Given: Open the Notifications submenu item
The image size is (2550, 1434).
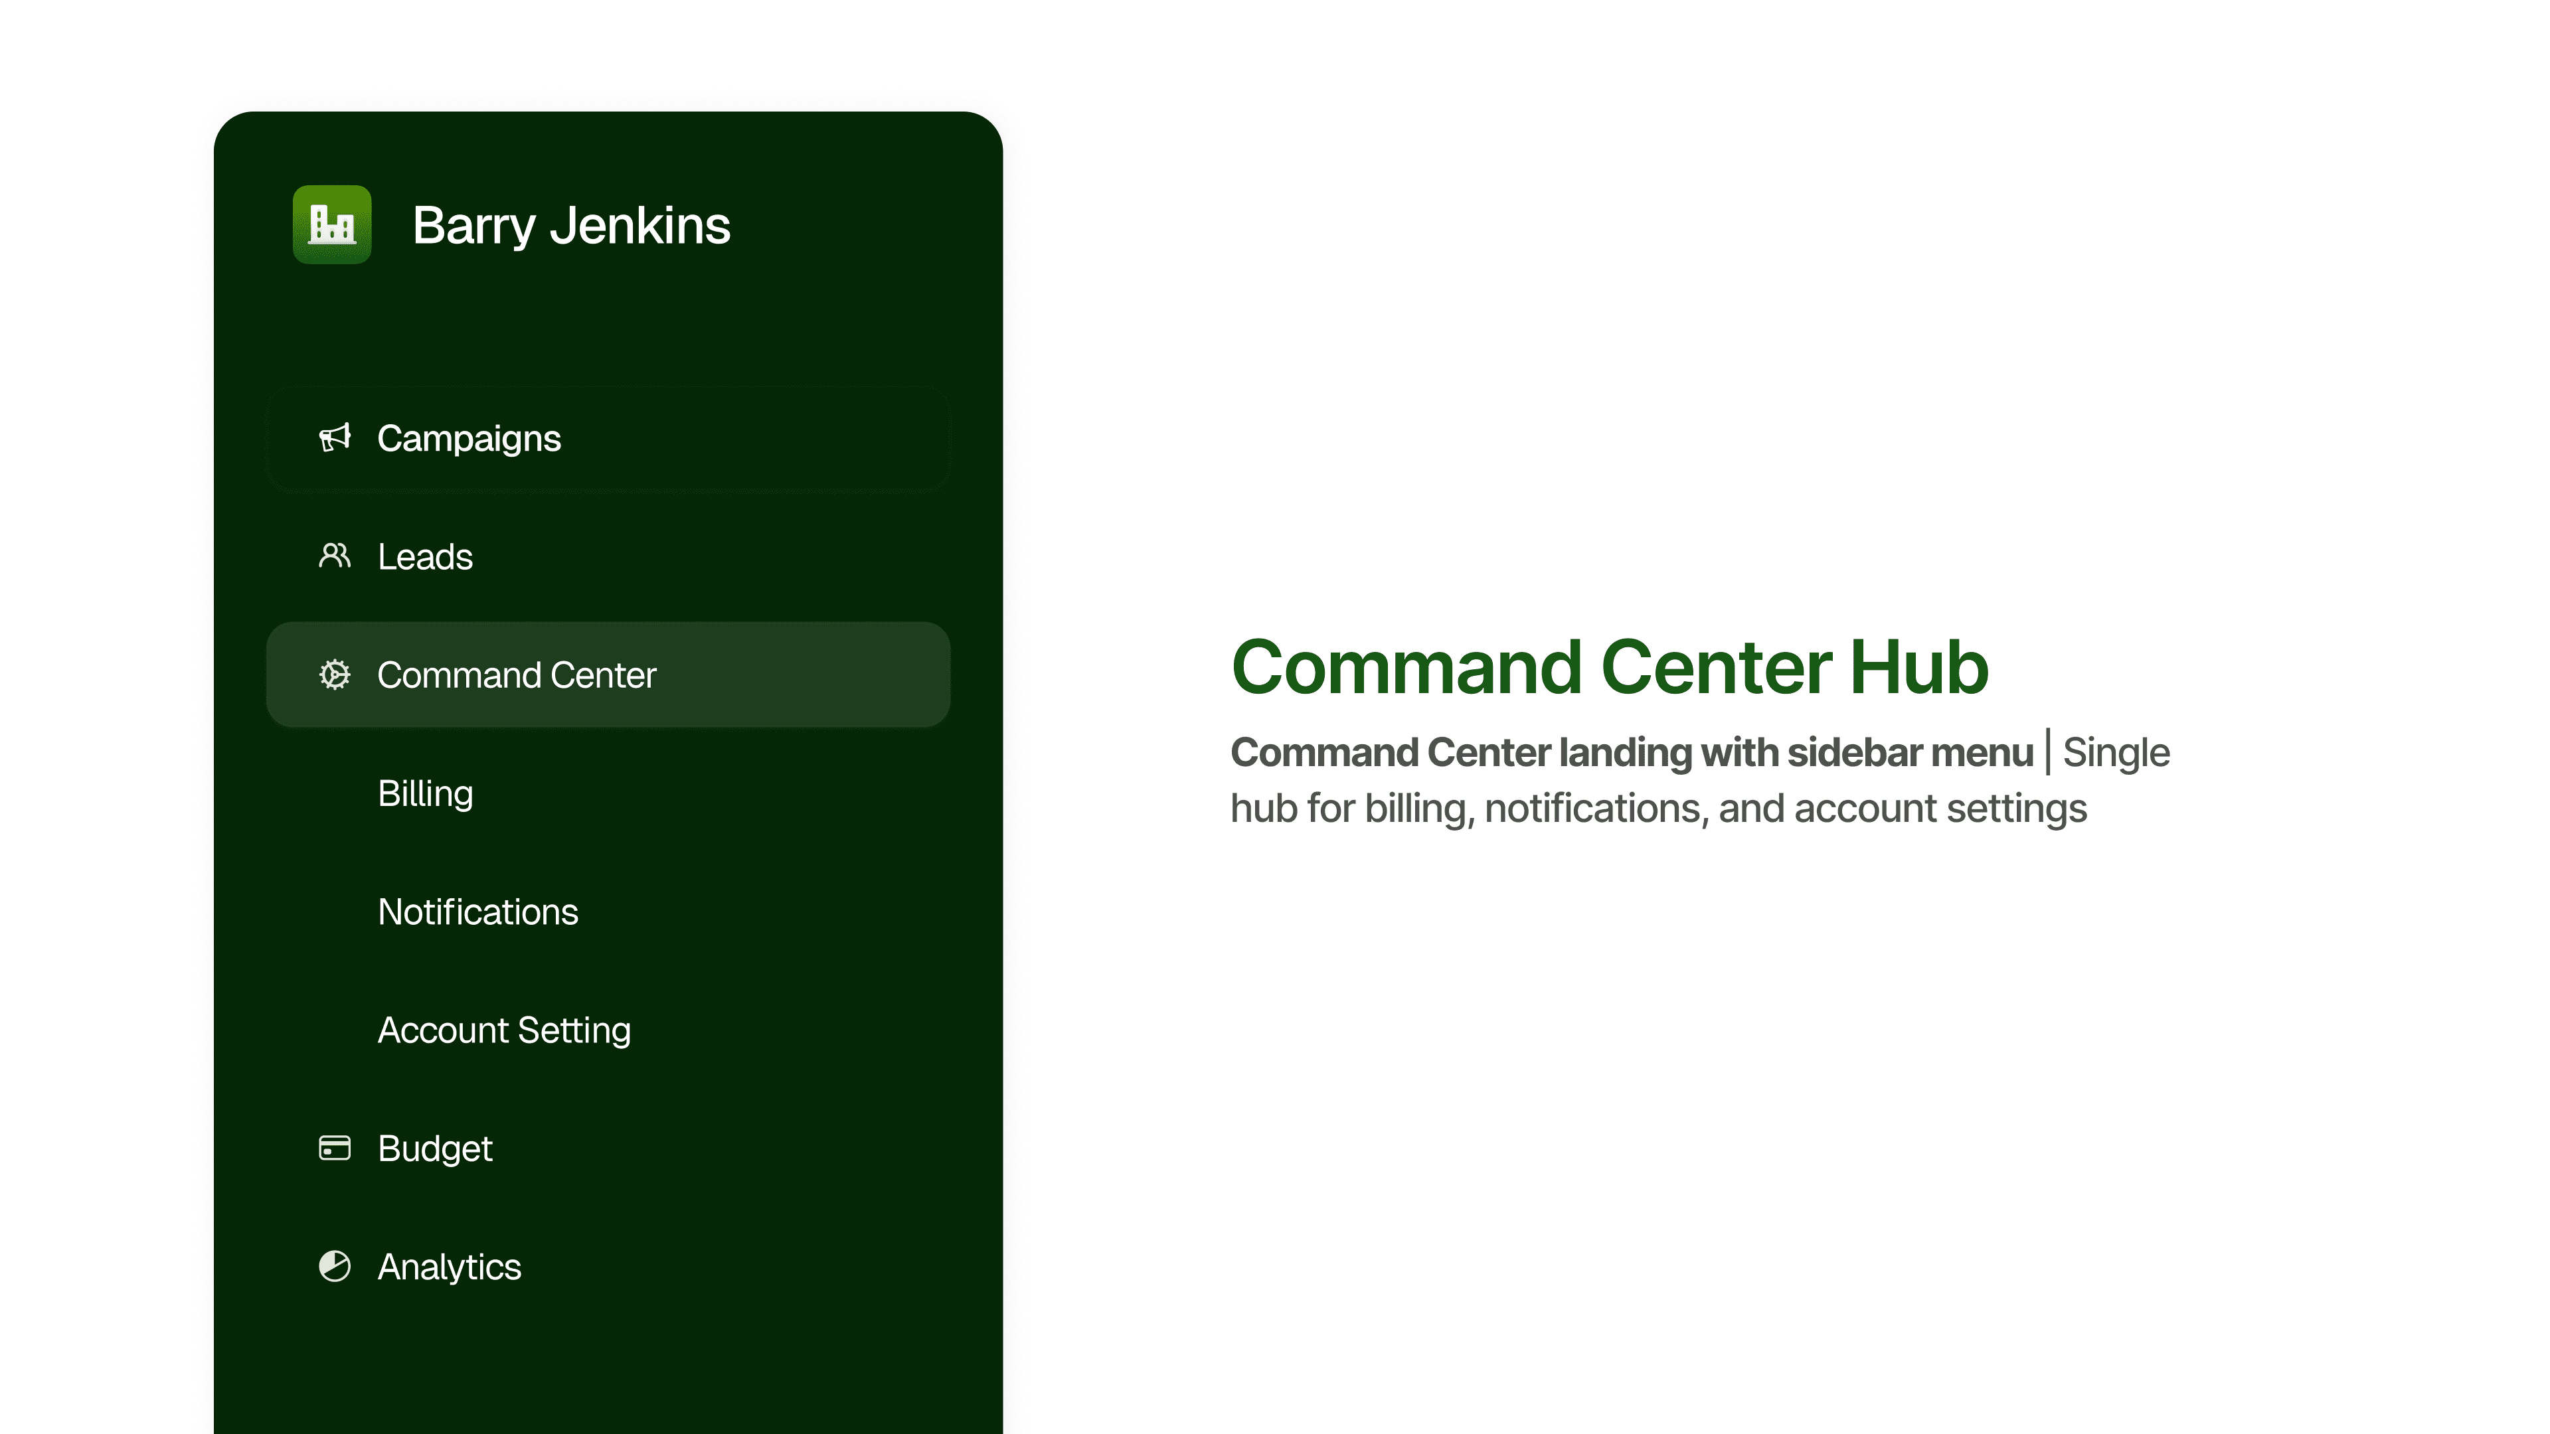Looking at the screenshot, I should pos(477,912).
